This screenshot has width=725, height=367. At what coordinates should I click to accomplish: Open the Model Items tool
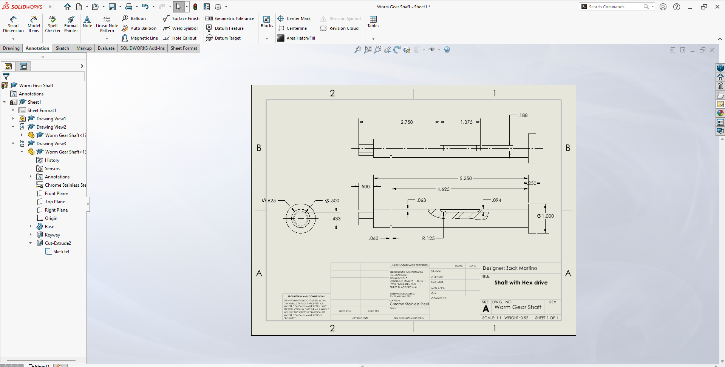point(34,24)
